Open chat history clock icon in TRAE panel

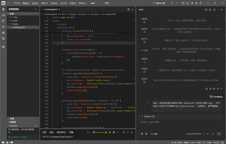[x=210, y=9]
